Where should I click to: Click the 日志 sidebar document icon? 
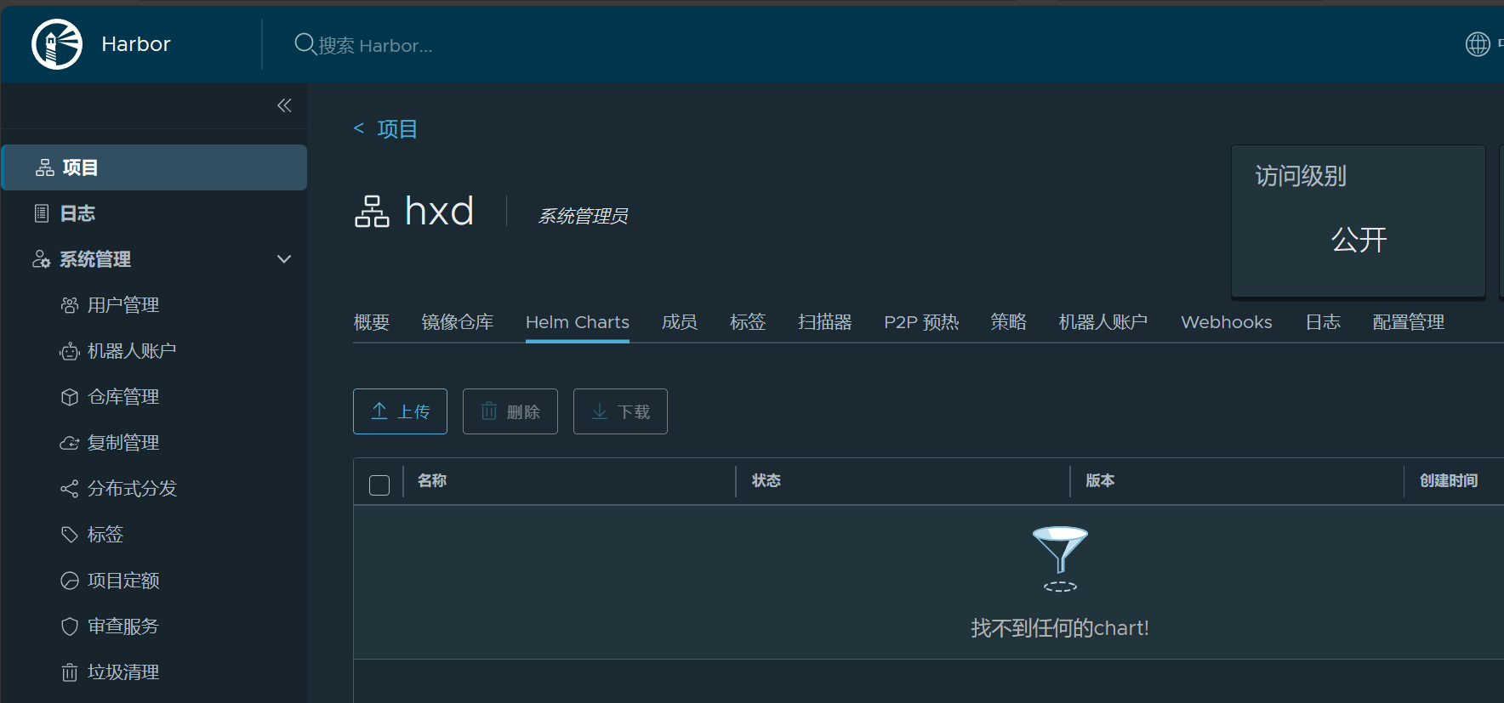(x=42, y=213)
